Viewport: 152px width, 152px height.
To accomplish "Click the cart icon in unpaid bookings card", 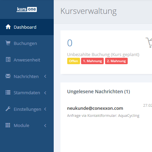I will tap(149, 43).
